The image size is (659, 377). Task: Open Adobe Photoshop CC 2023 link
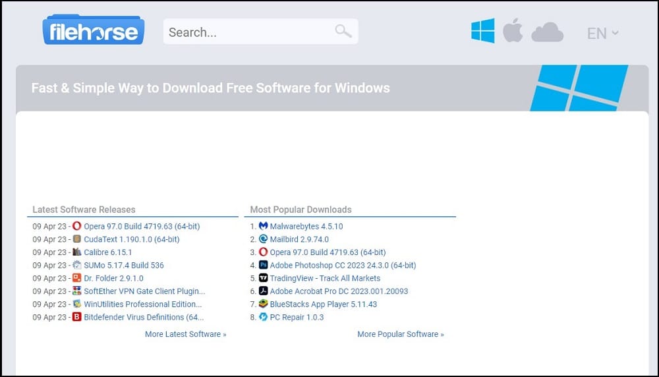pyautogui.click(x=343, y=266)
